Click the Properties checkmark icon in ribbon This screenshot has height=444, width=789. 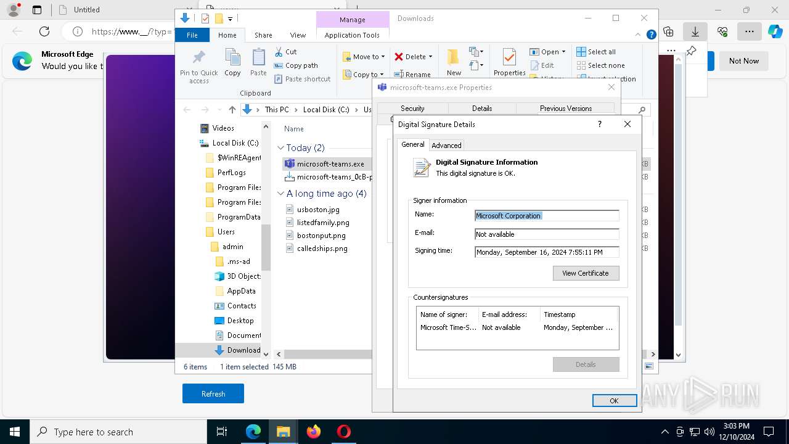point(509,57)
